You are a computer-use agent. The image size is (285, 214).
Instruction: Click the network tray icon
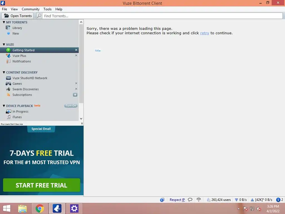252,209
